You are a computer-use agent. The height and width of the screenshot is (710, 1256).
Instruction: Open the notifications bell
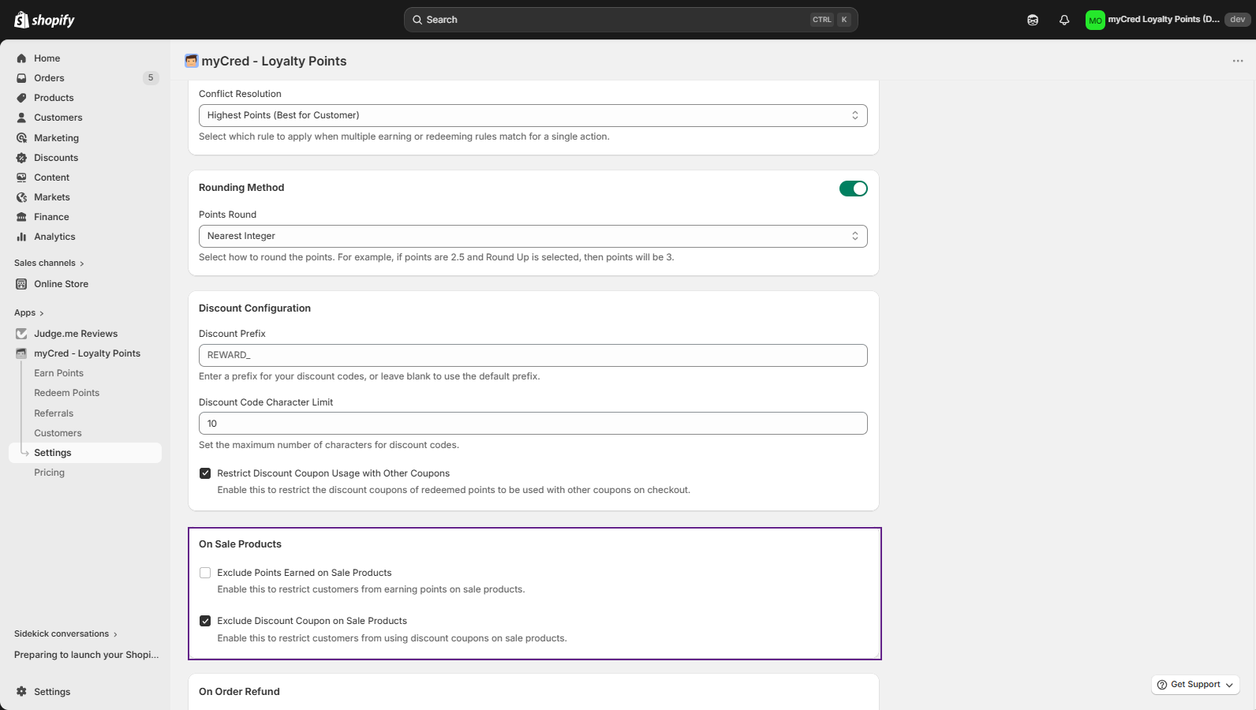(1064, 20)
